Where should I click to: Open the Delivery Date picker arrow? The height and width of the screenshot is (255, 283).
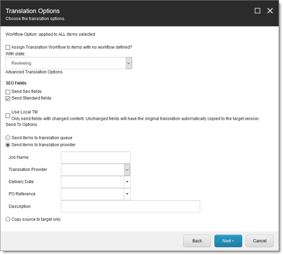coord(127,182)
